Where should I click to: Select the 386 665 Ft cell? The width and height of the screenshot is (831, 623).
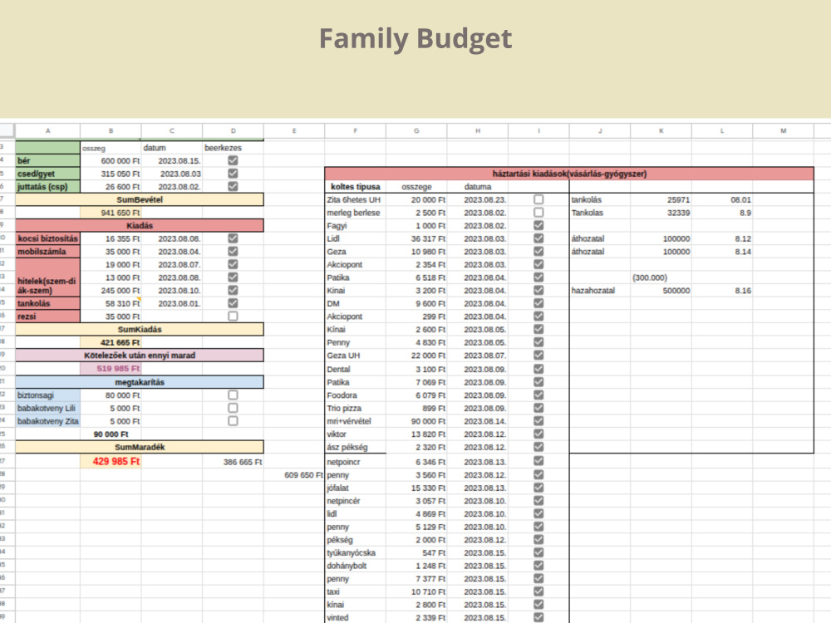pyautogui.click(x=234, y=462)
